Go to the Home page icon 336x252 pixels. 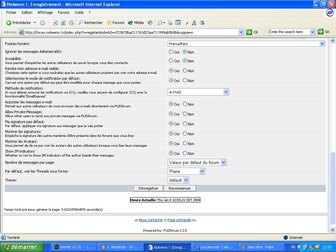coord(71,23)
